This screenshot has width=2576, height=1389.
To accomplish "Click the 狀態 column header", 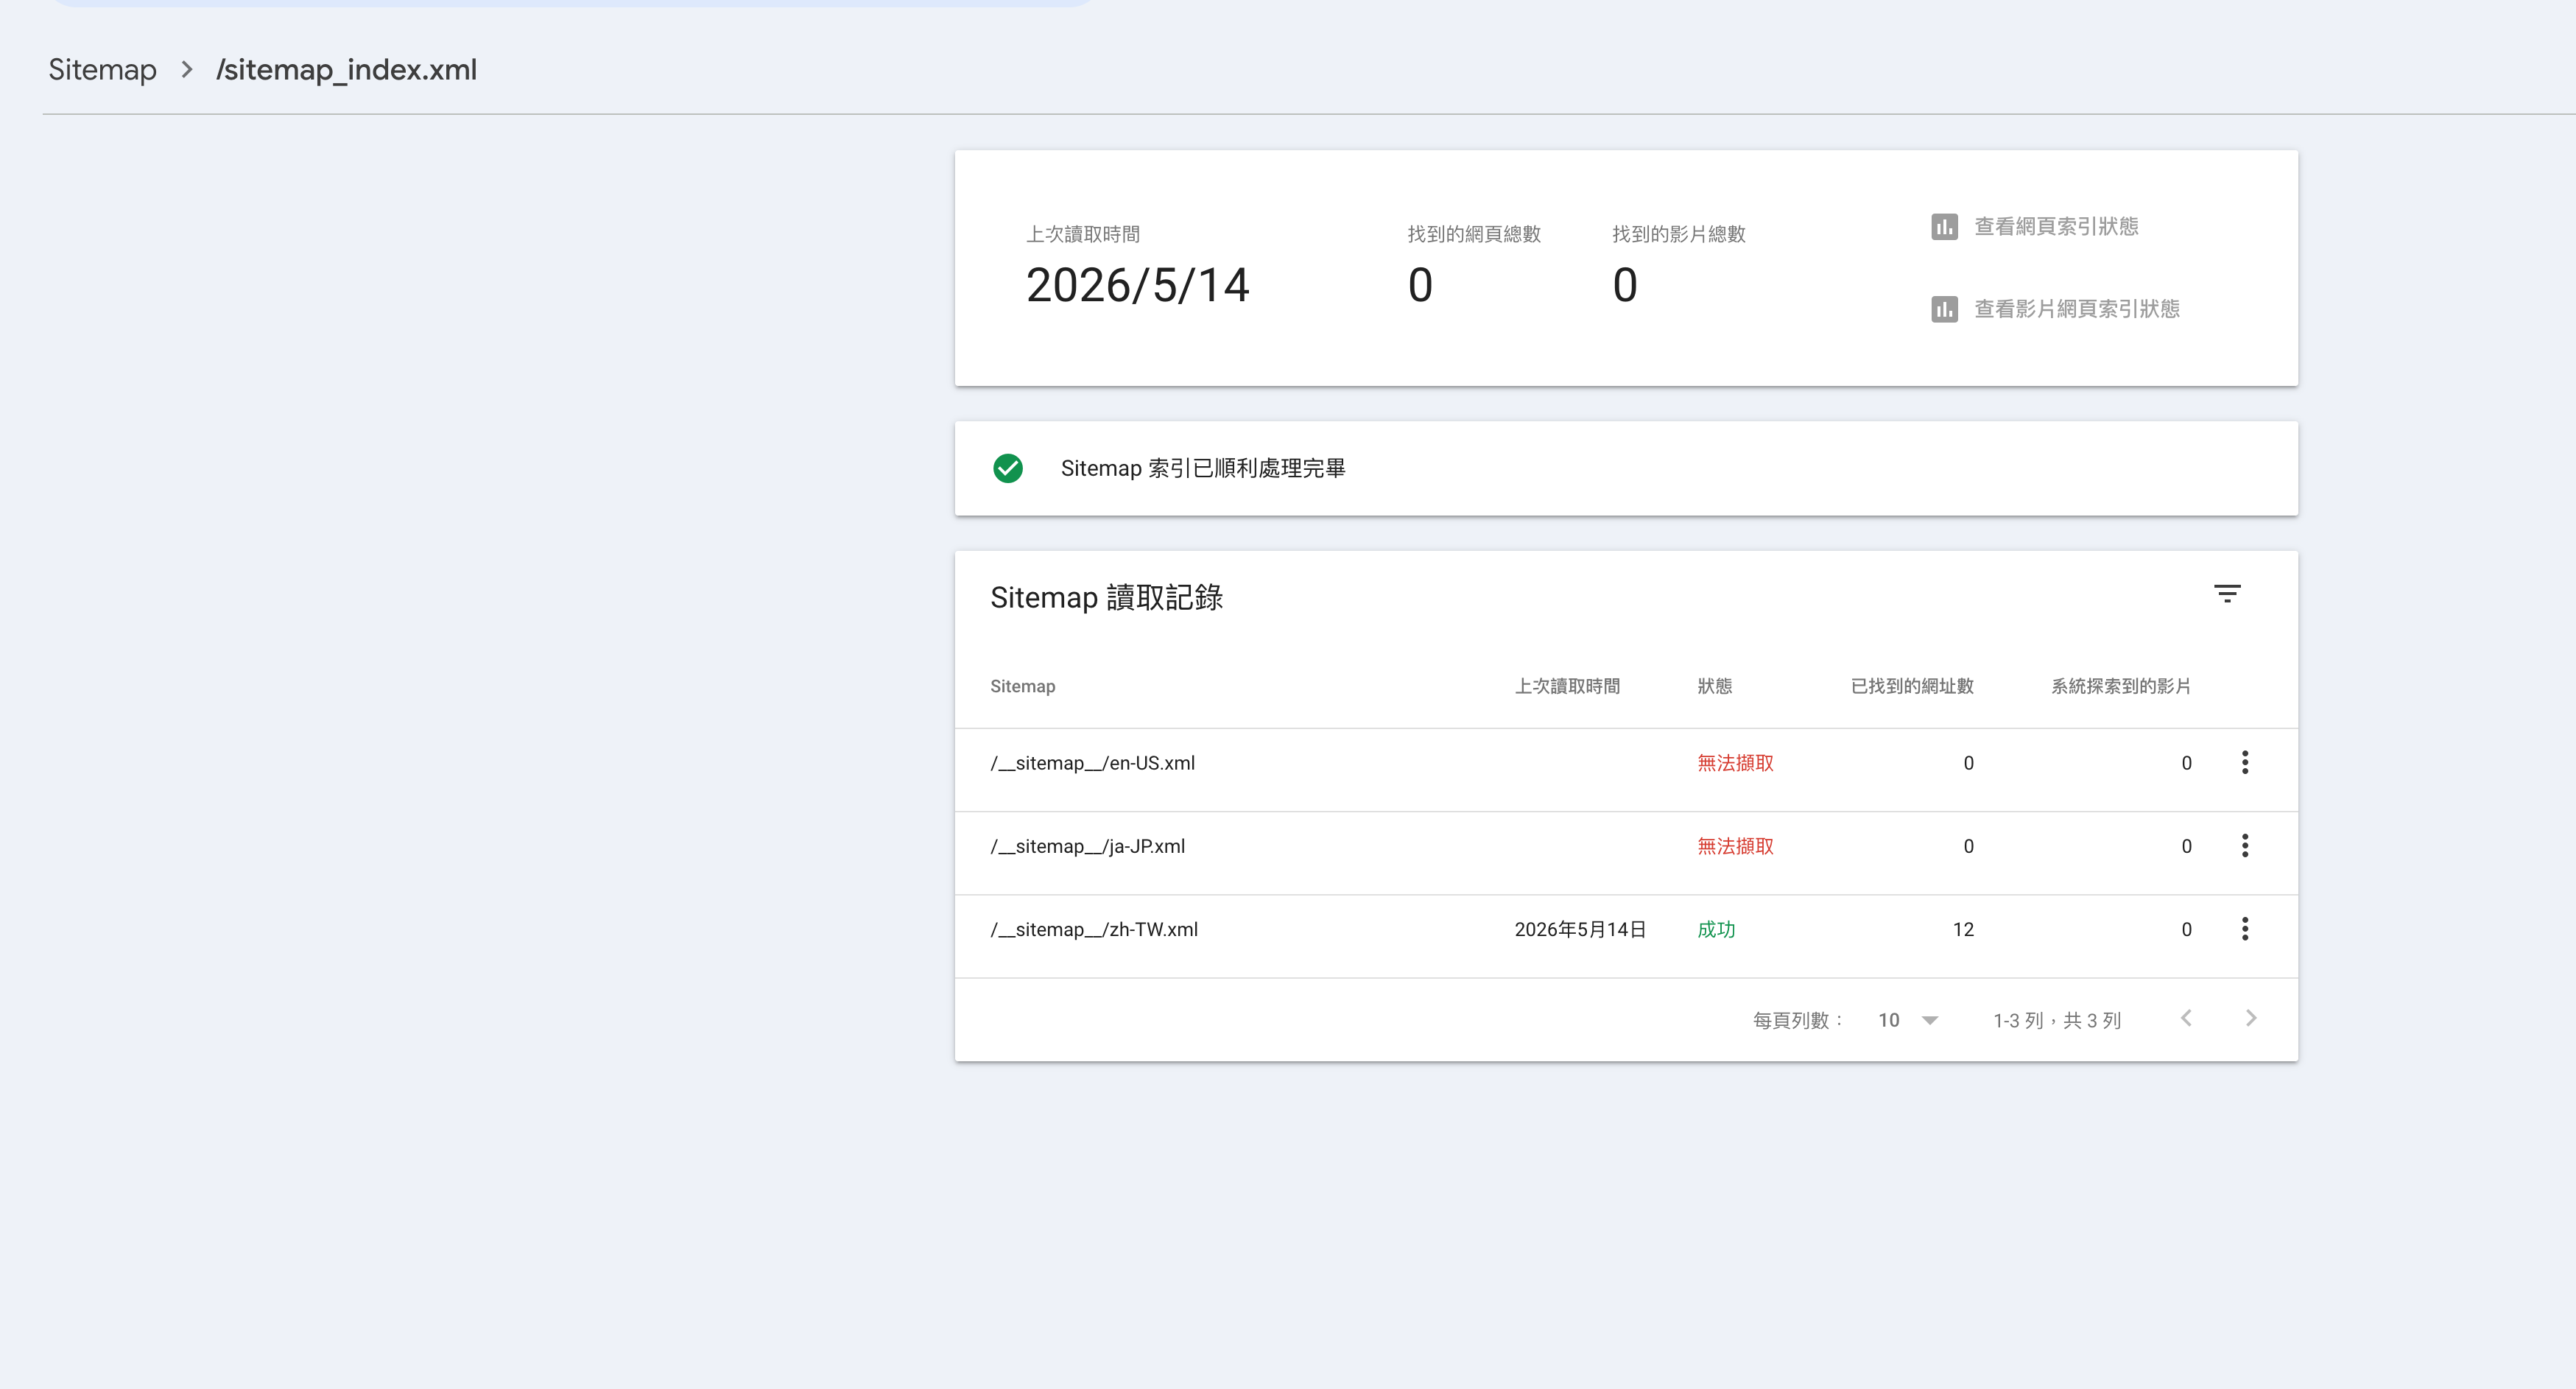I will pyautogui.click(x=1714, y=686).
